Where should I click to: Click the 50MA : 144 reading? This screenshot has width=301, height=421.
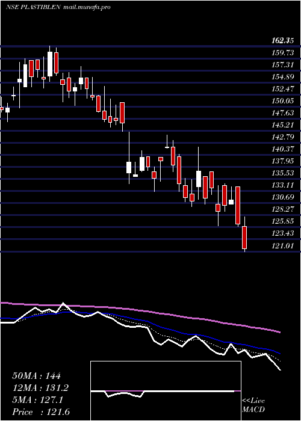point(37,376)
